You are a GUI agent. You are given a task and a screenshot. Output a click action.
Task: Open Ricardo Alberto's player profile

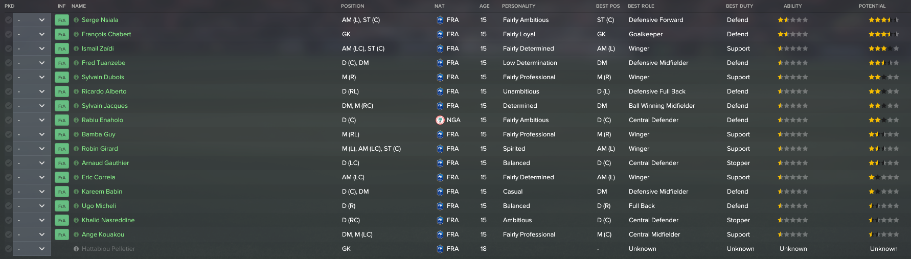point(104,91)
